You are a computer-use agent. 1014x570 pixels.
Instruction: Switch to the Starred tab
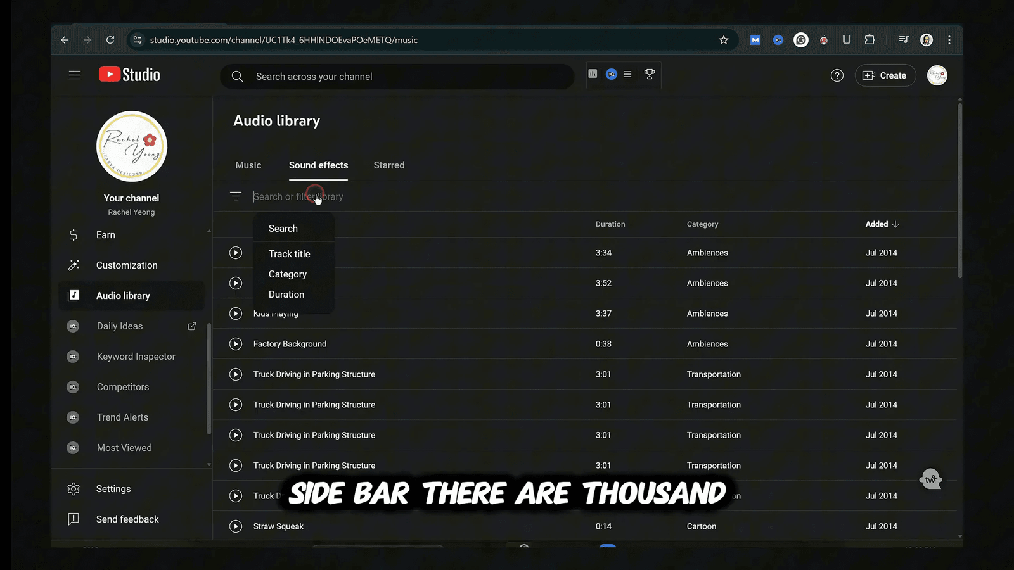coord(388,165)
